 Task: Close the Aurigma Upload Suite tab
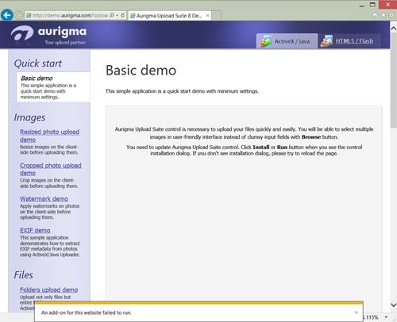point(207,16)
